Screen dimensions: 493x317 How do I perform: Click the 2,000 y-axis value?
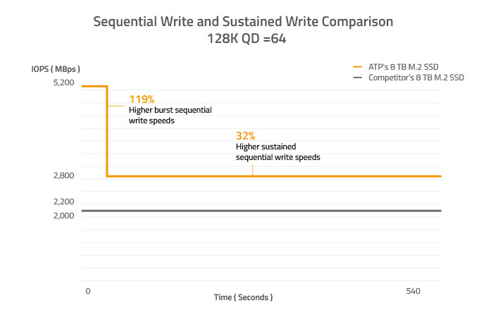(x=63, y=216)
